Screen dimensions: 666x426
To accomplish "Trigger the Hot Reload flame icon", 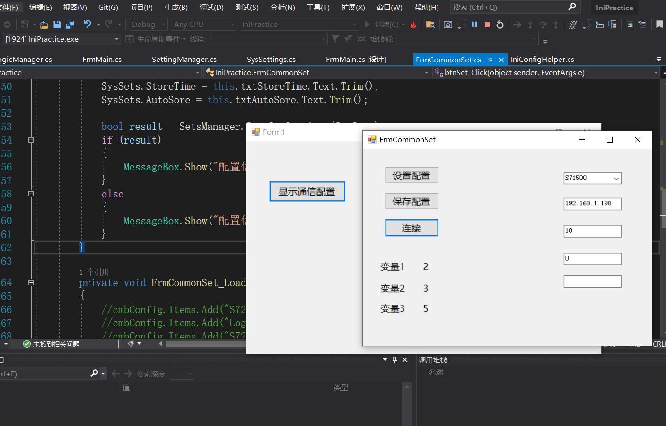I will click(413, 24).
